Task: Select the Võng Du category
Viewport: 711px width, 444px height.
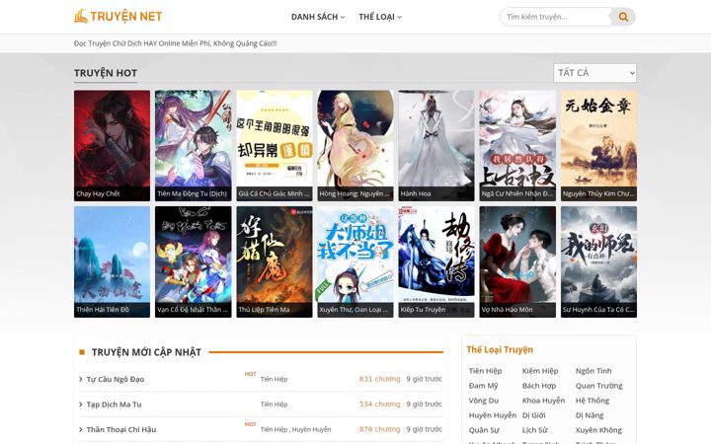Action: coord(484,401)
